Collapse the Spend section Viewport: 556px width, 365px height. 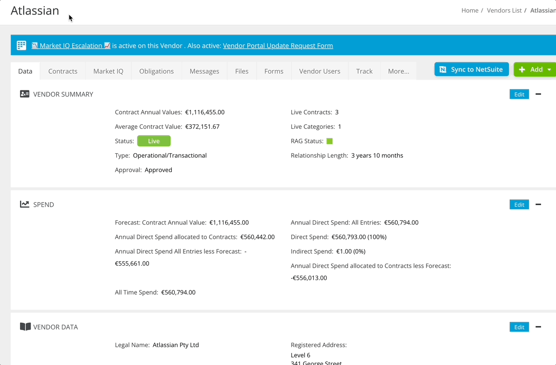coord(538,204)
